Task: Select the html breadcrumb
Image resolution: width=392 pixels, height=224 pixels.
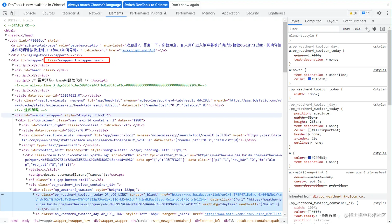Action: click(x=14, y=221)
